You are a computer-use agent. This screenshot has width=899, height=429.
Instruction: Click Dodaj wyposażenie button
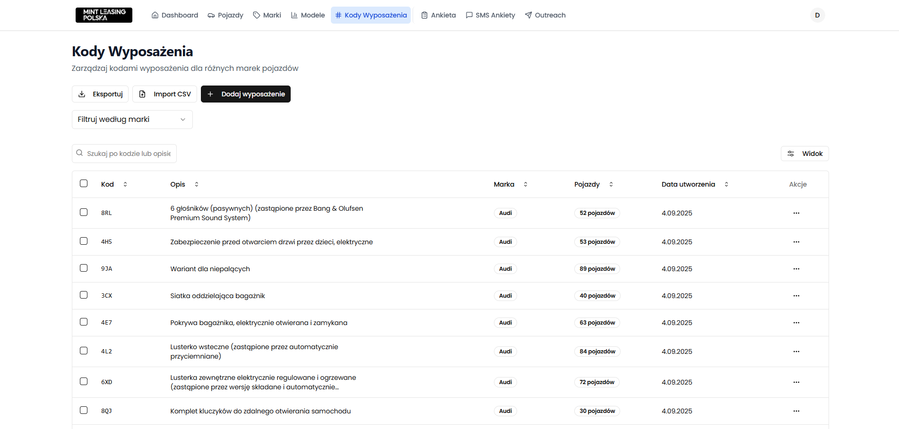tap(246, 94)
